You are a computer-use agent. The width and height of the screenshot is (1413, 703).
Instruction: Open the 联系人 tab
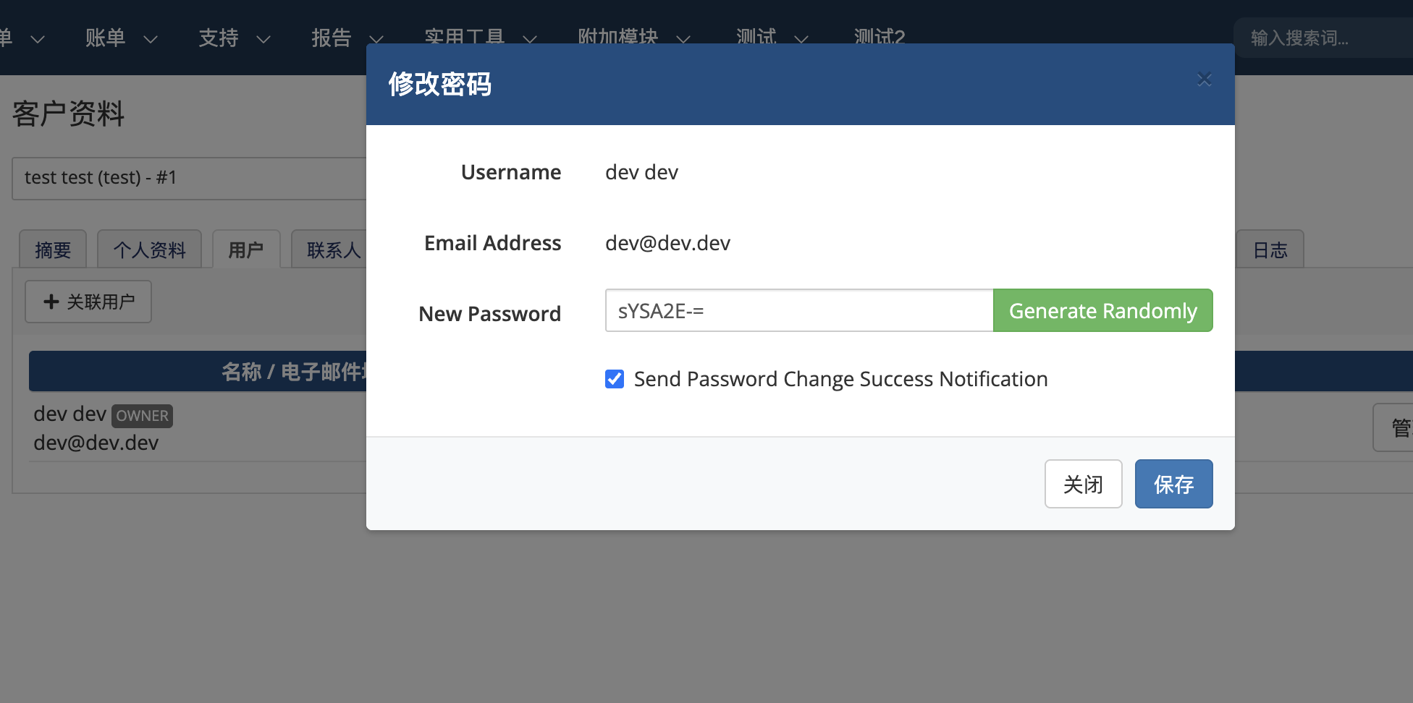point(333,250)
